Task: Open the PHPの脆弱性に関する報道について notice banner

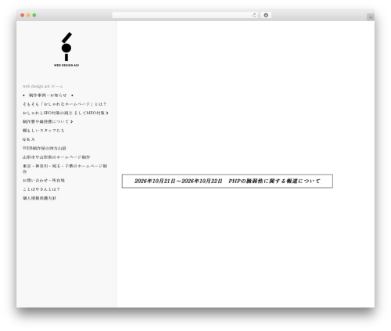Action: (x=228, y=181)
